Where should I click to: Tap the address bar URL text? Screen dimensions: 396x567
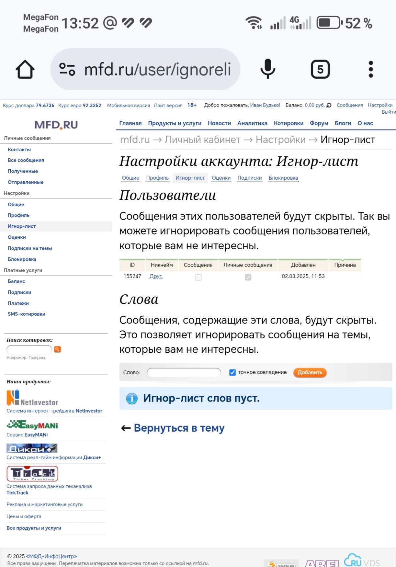coord(157,70)
